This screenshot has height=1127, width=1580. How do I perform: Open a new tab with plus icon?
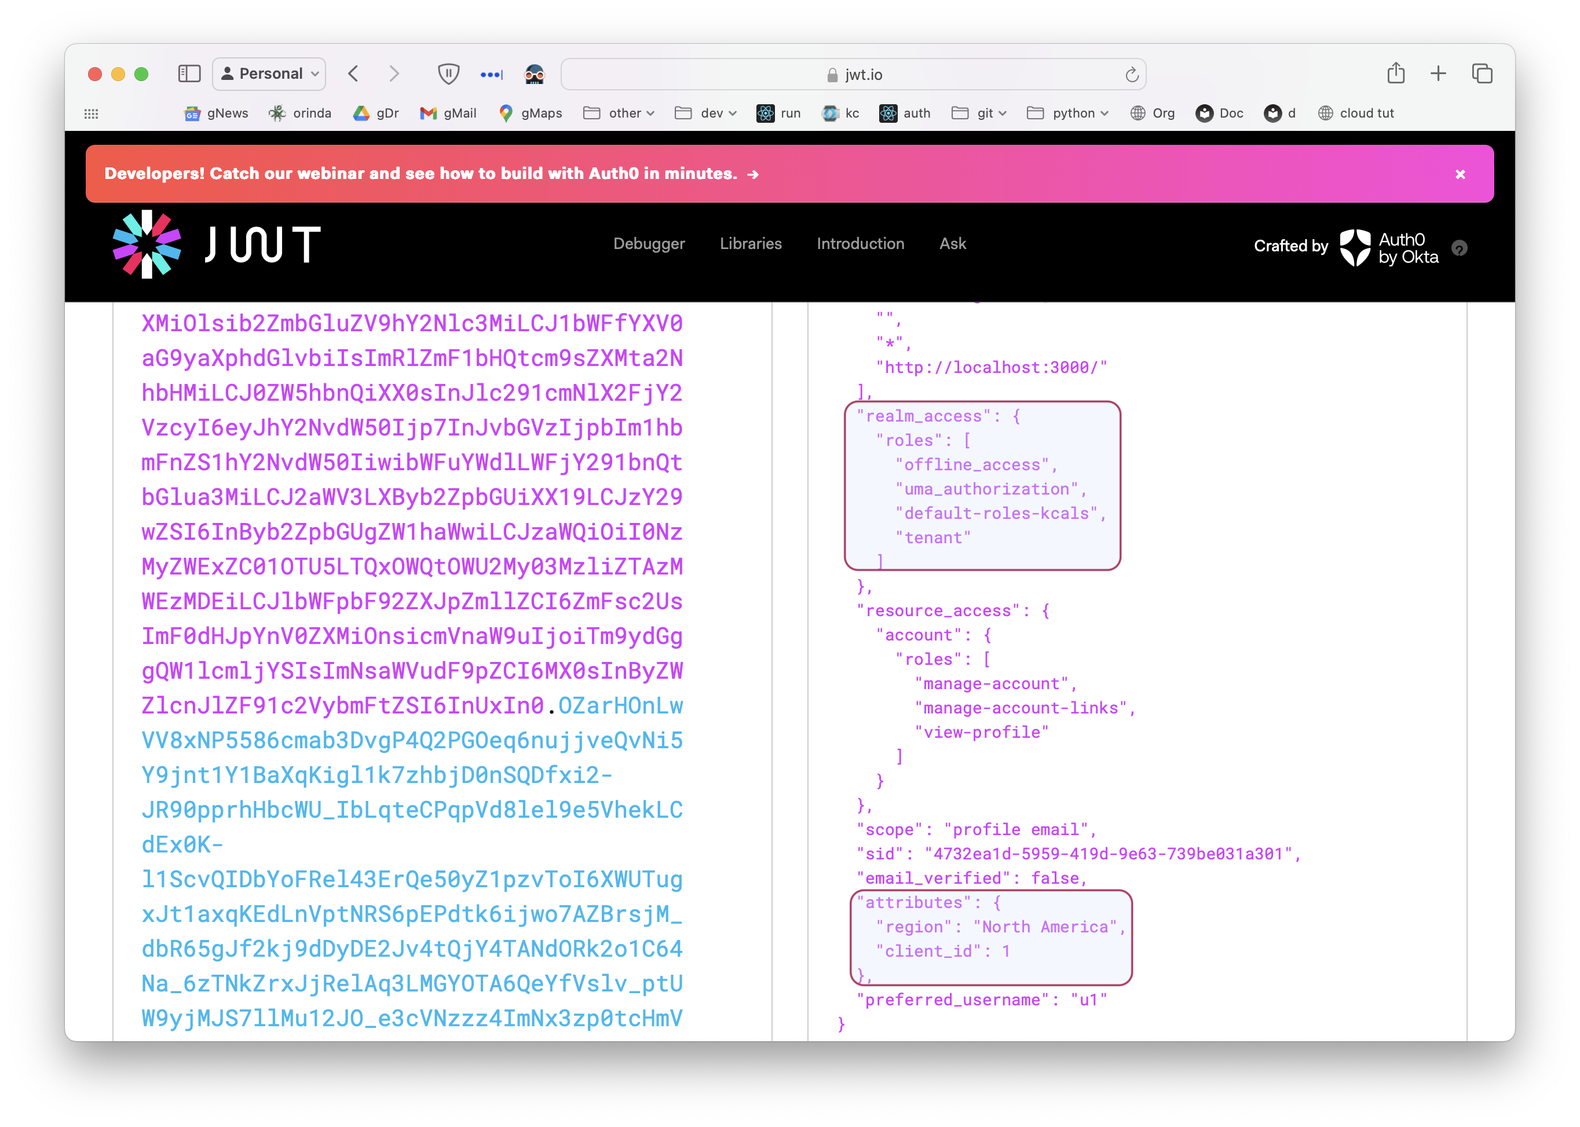coord(1439,74)
